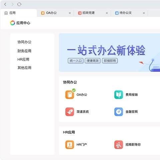Close the 招商党建 tab
Screen dimensions: 160x160
(107, 13)
